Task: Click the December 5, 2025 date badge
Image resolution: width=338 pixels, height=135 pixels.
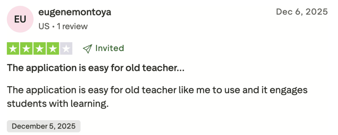Action: [x=44, y=126]
